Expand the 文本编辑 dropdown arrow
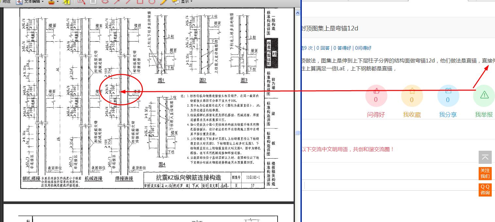This screenshot has height=222, width=495. tap(43, 1)
